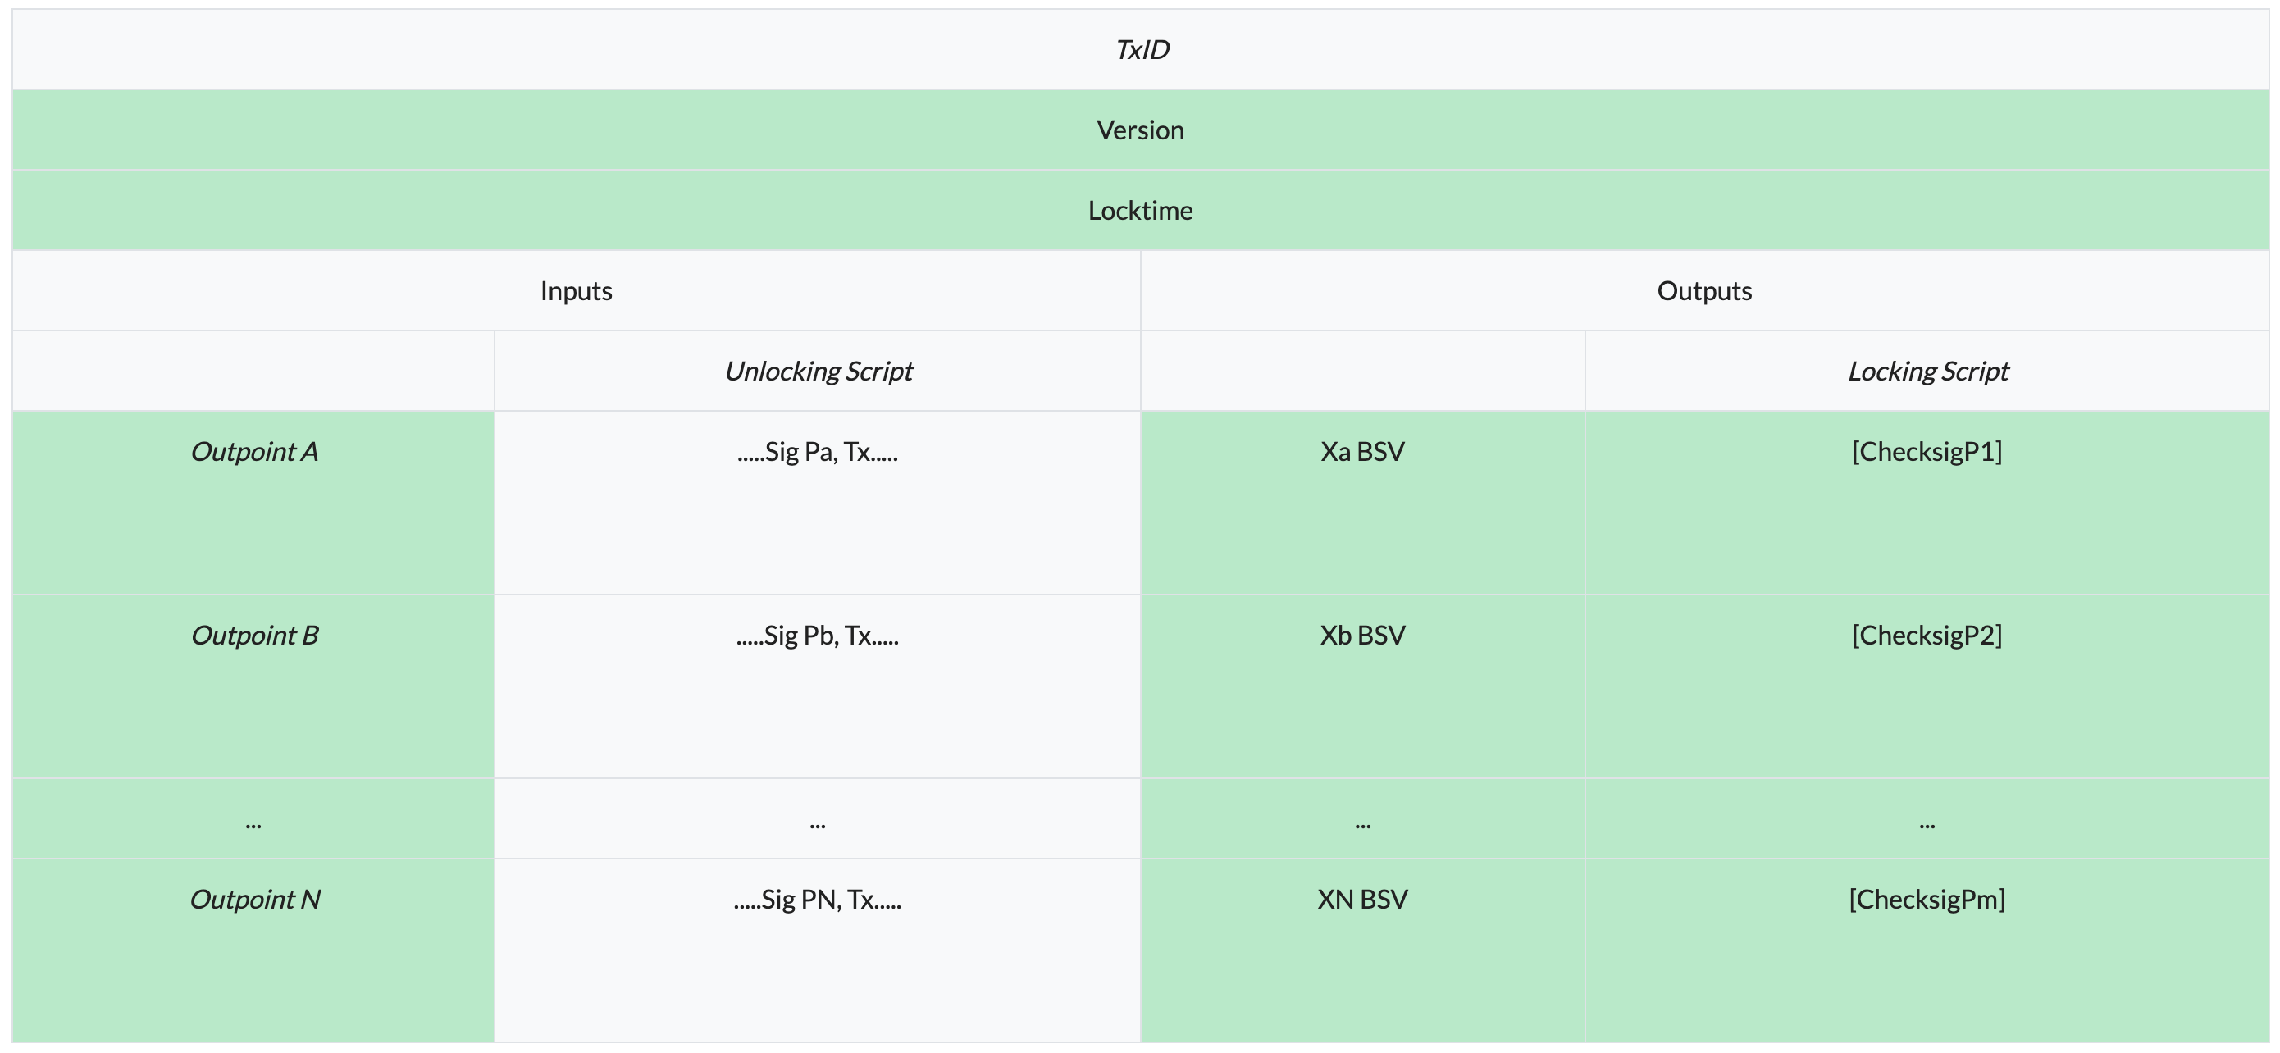Click the XN BSV value
Image resolution: width=2280 pixels, height=1053 pixels.
[1362, 900]
